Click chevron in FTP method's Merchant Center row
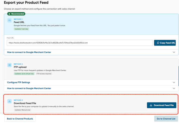Viewport: 179px width, 123px height. click(174, 88)
